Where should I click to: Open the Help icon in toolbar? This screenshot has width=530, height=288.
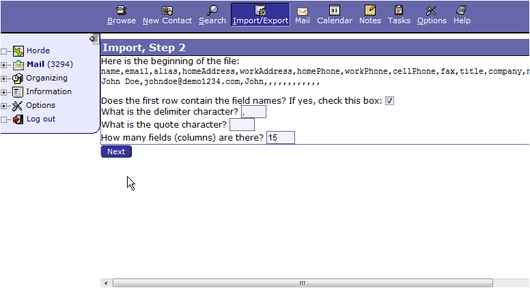click(462, 10)
